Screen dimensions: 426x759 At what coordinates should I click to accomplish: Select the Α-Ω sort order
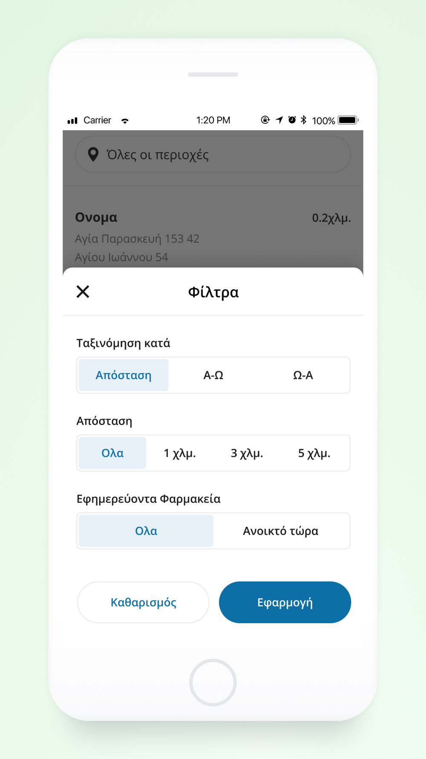click(x=213, y=375)
